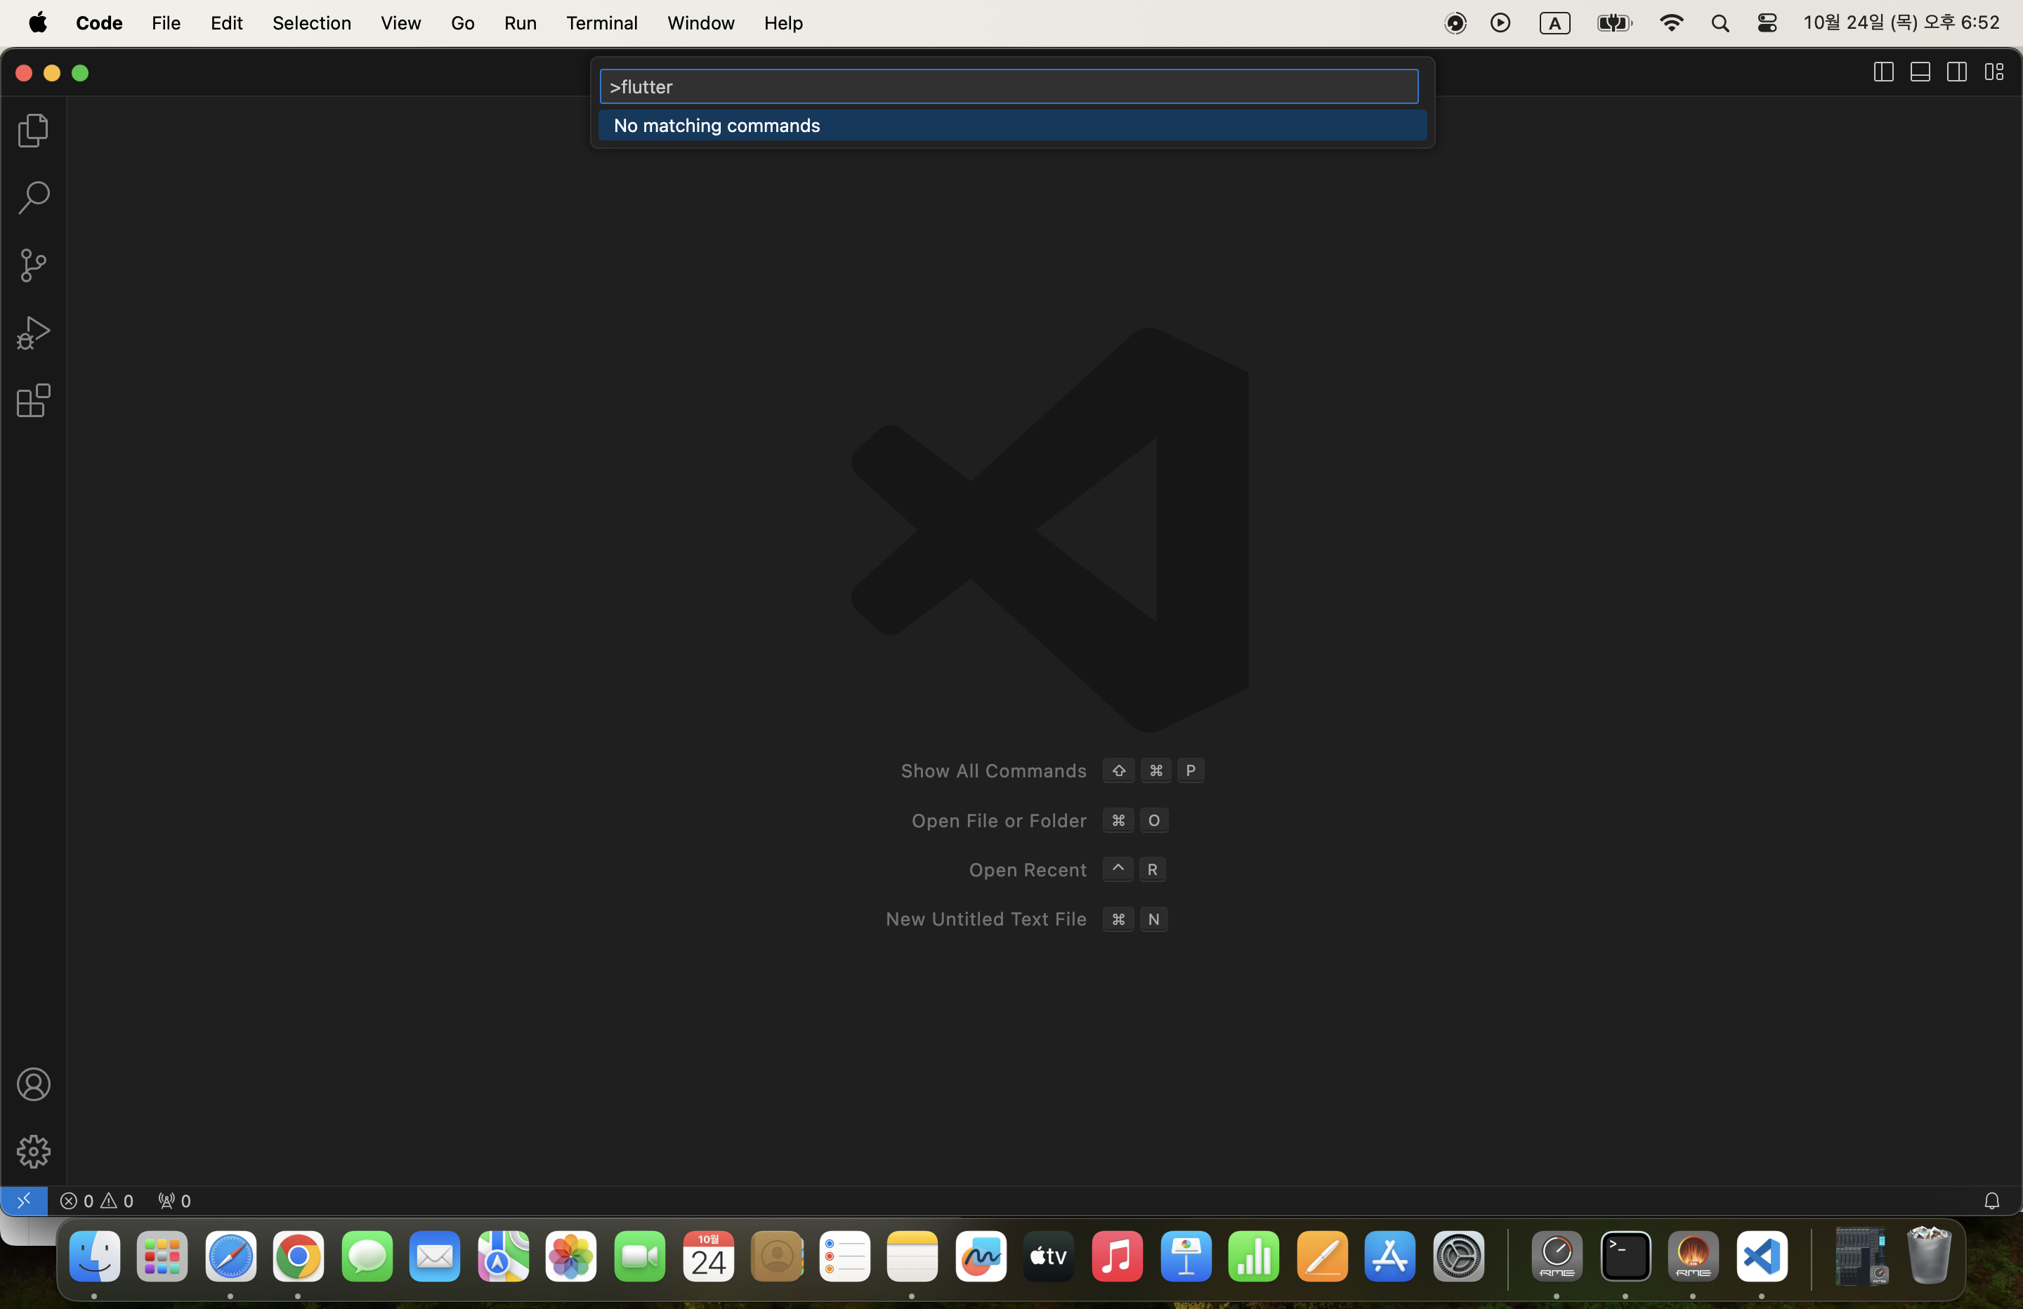The width and height of the screenshot is (2023, 1309).
Task: Open the Go menu
Action: [462, 23]
